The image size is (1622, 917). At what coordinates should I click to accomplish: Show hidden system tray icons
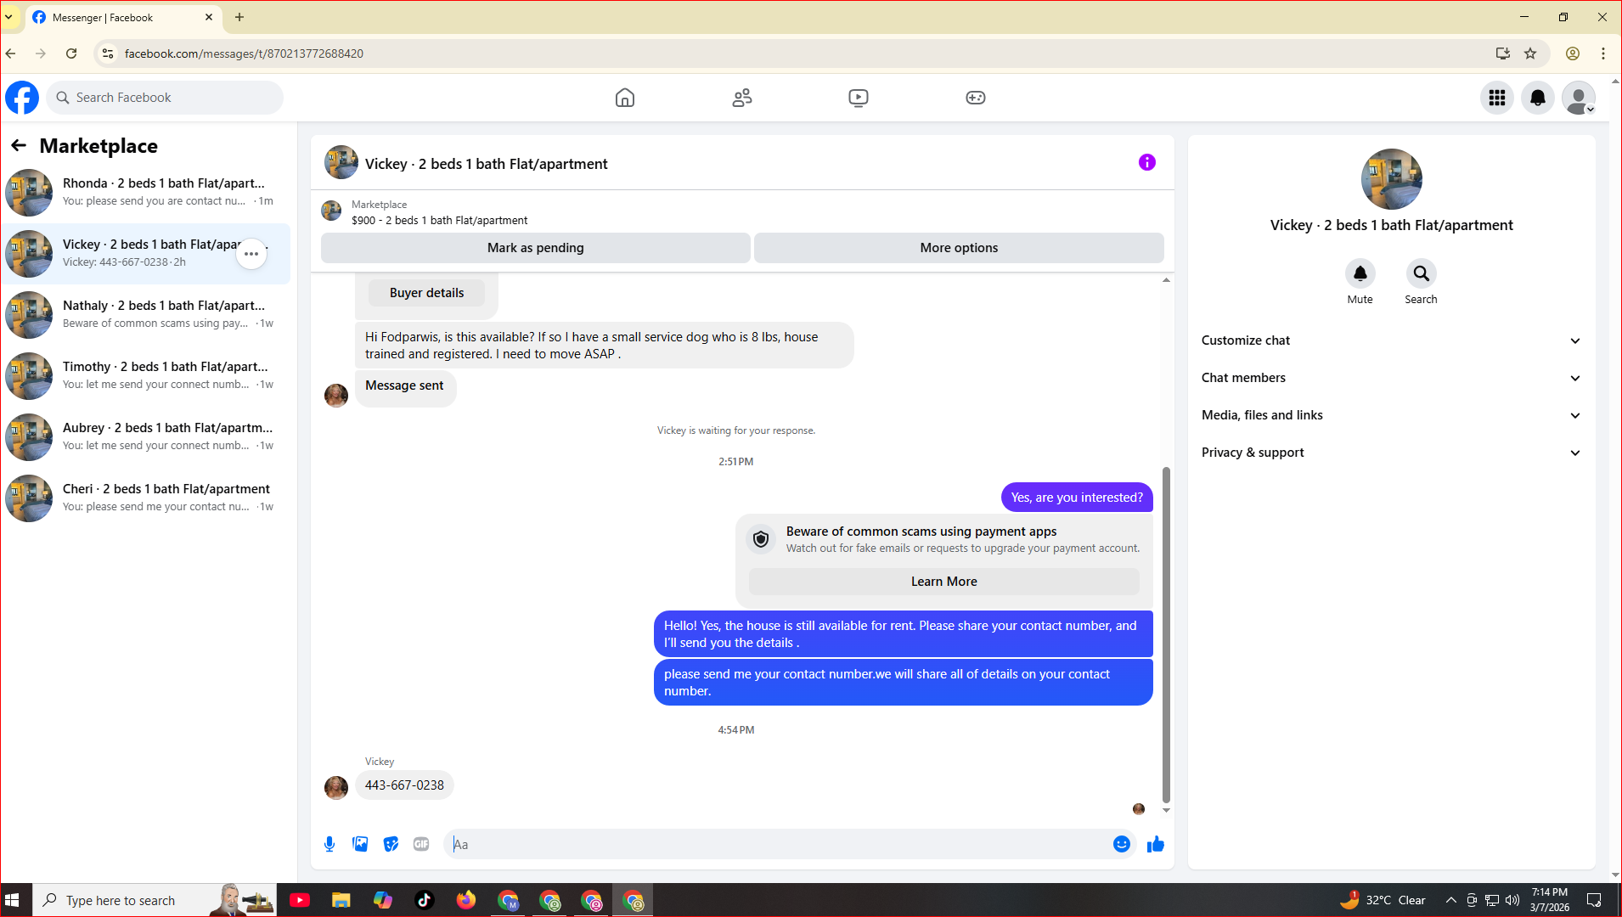click(1450, 900)
